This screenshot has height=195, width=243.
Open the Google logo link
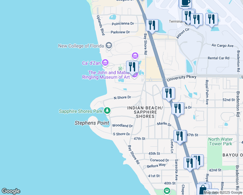(11, 191)
